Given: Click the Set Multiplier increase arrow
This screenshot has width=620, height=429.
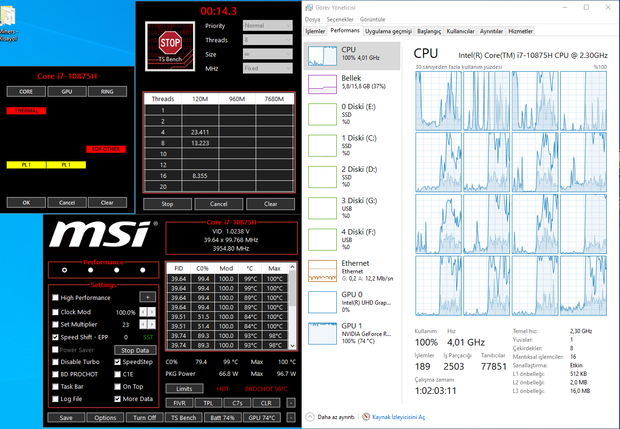Looking at the screenshot, I should pos(152,324).
